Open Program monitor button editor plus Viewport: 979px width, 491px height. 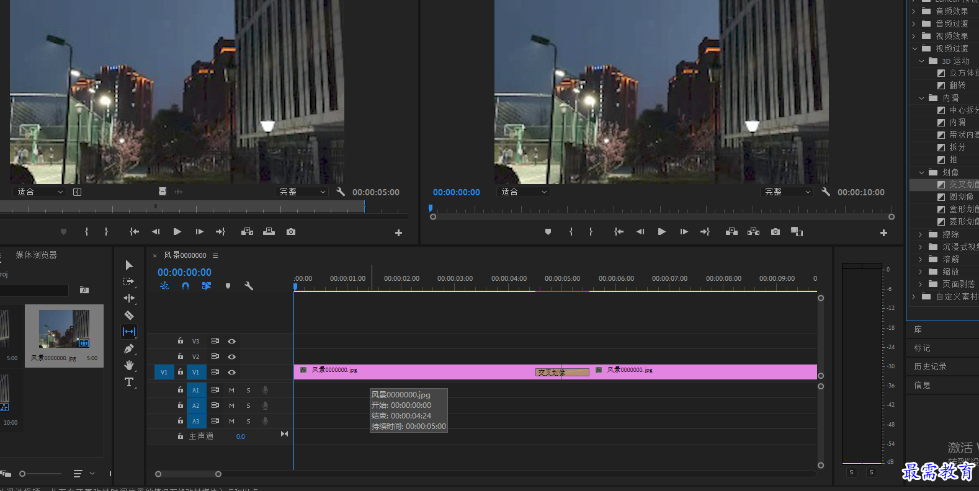883,232
